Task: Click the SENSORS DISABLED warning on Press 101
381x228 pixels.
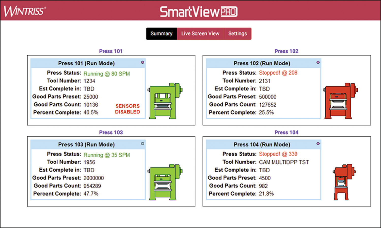Action: (128, 109)
